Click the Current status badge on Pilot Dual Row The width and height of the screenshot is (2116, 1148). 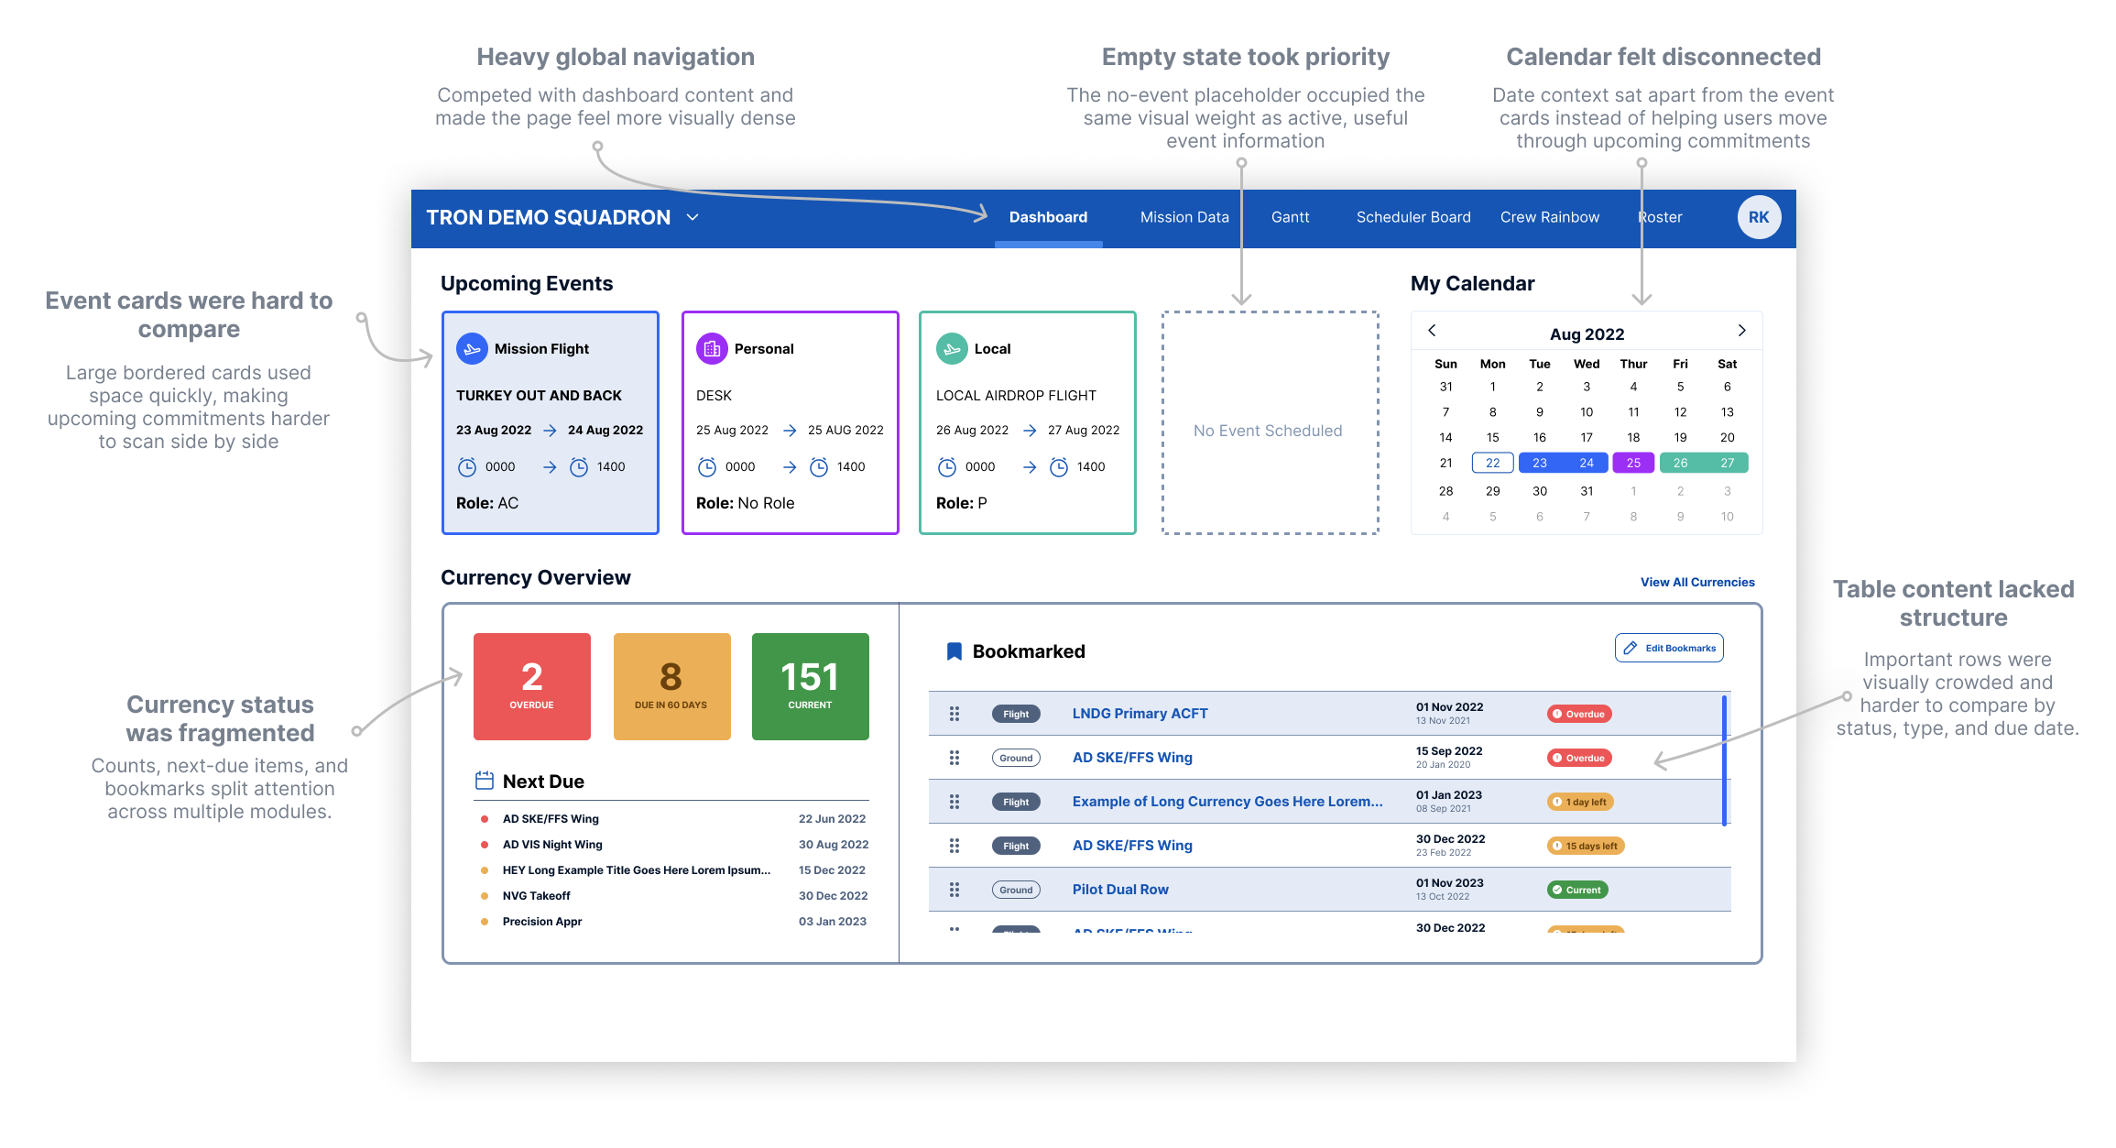click(x=1577, y=890)
